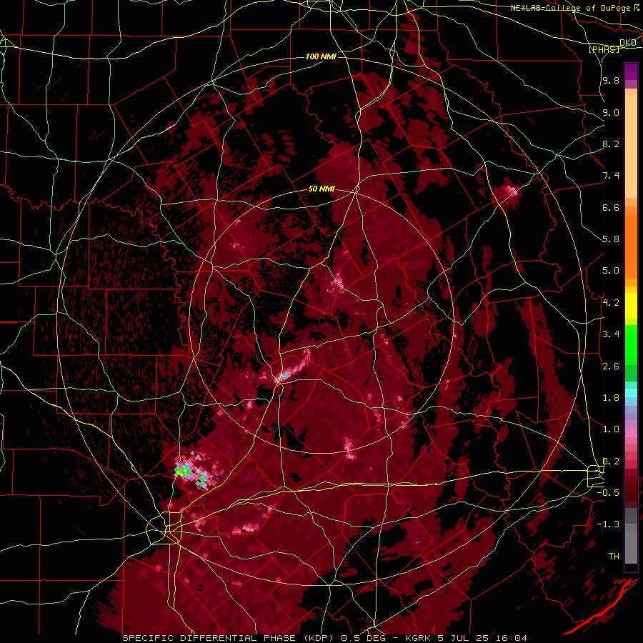Click the isolated pink cell near the northeast ring
Image resolution: width=643 pixels, height=643 pixels.
point(512,190)
